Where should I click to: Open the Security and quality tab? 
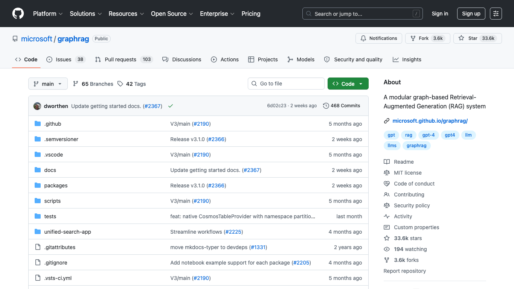point(353,59)
